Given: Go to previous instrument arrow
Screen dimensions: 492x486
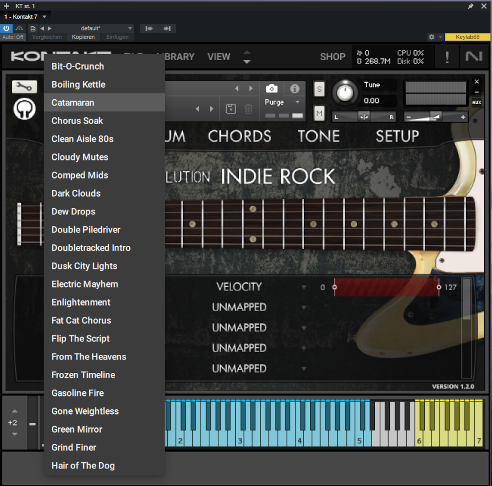Looking at the screenshot, I should coord(237,89).
